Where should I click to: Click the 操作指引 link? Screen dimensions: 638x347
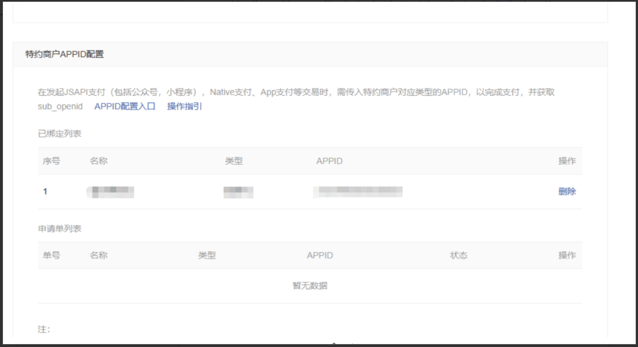pyautogui.click(x=184, y=106)
